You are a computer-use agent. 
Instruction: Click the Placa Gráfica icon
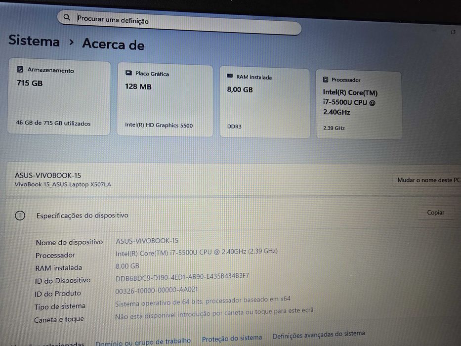[x=128, y=73]
